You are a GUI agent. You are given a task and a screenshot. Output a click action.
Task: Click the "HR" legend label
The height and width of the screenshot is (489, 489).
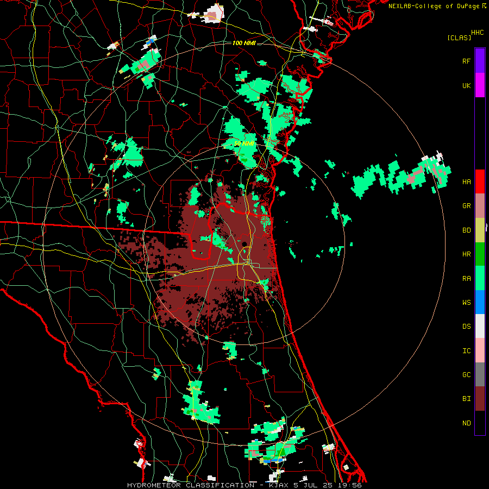point(466,254)
